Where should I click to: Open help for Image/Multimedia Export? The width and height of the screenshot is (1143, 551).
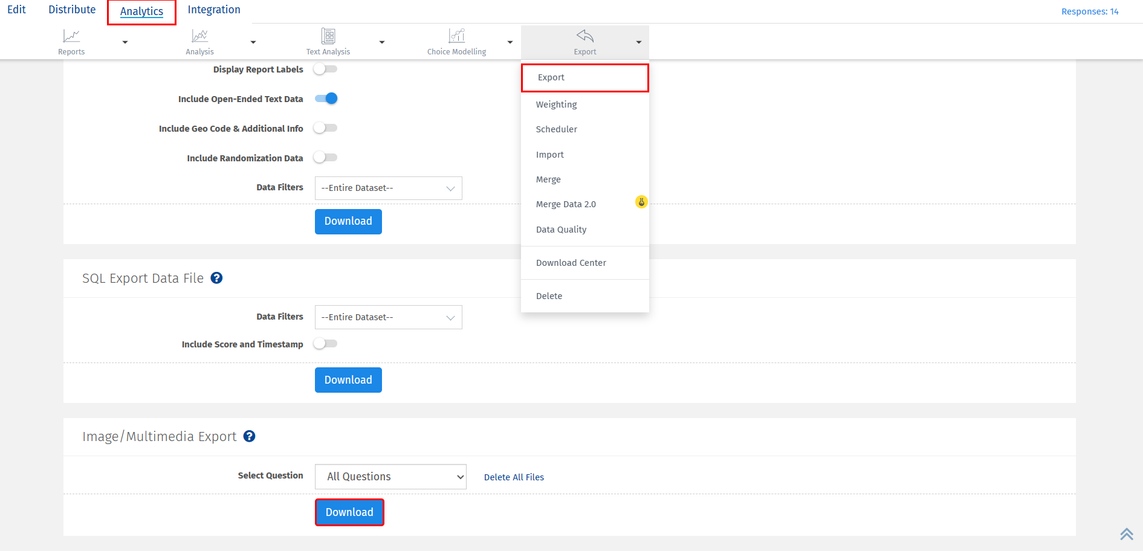[249, 436]
